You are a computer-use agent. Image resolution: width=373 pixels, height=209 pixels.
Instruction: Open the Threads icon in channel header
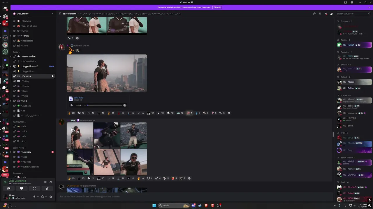tap(314, 14)
